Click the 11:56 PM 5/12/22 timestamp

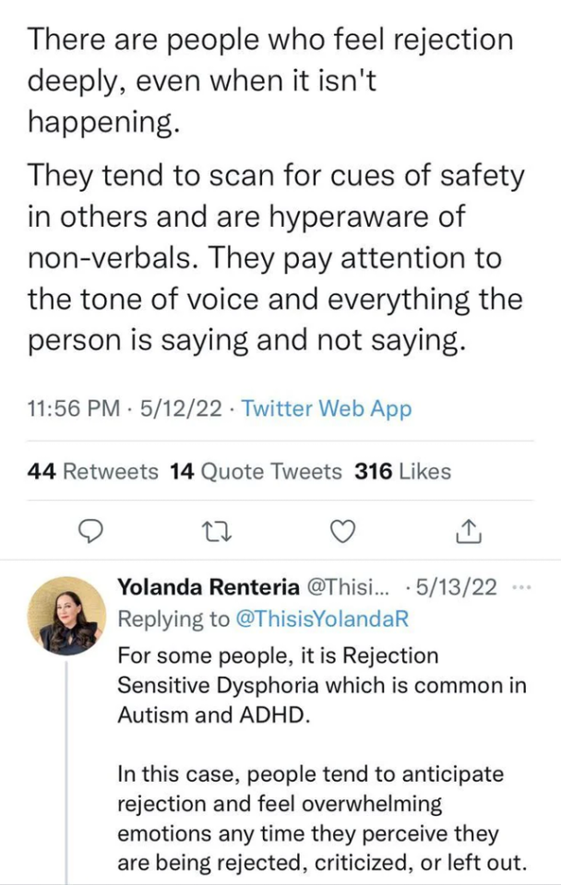(x=125, y=408)
